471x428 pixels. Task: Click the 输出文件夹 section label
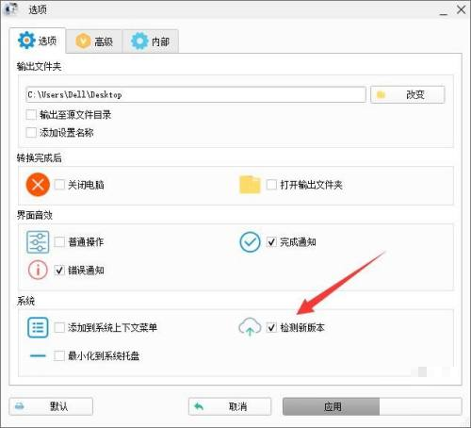(39, 66)
